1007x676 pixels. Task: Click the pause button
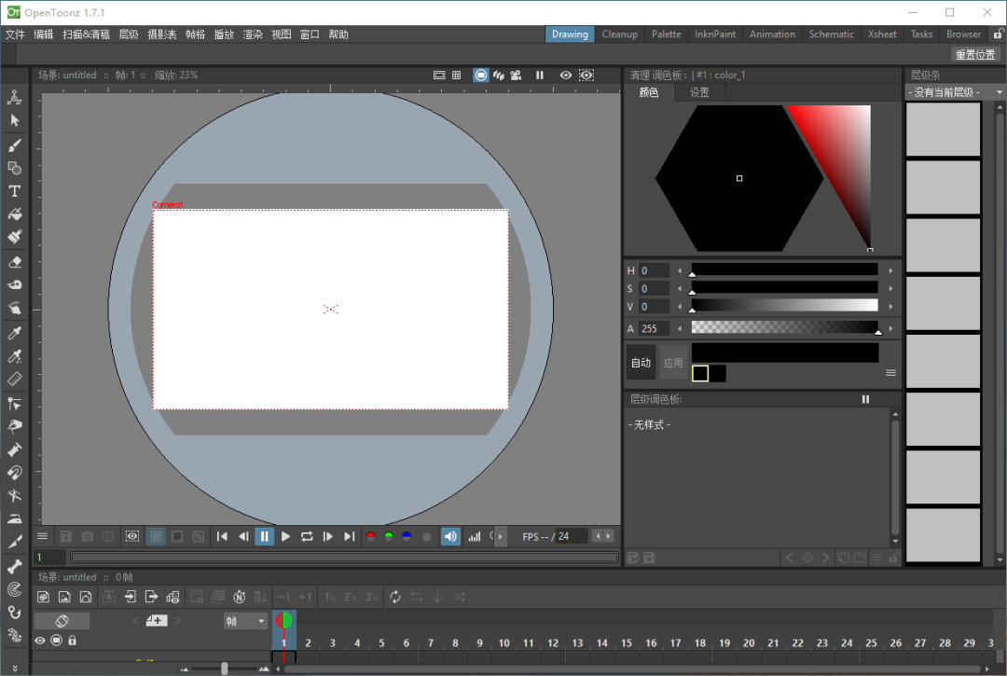[265, 537]
